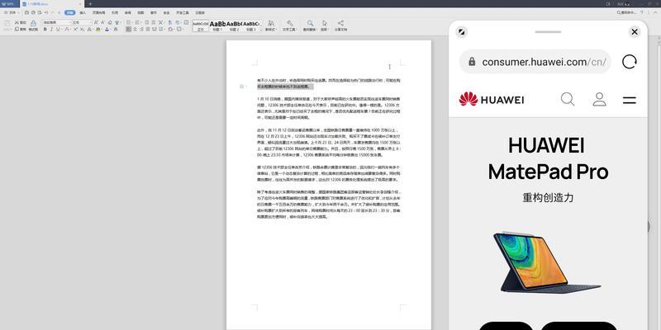Image resolution: width=661 pixels, height=330 pixels.
Task: Click the command search box top right
Action: pyautogui.click(x=626, y=12)
